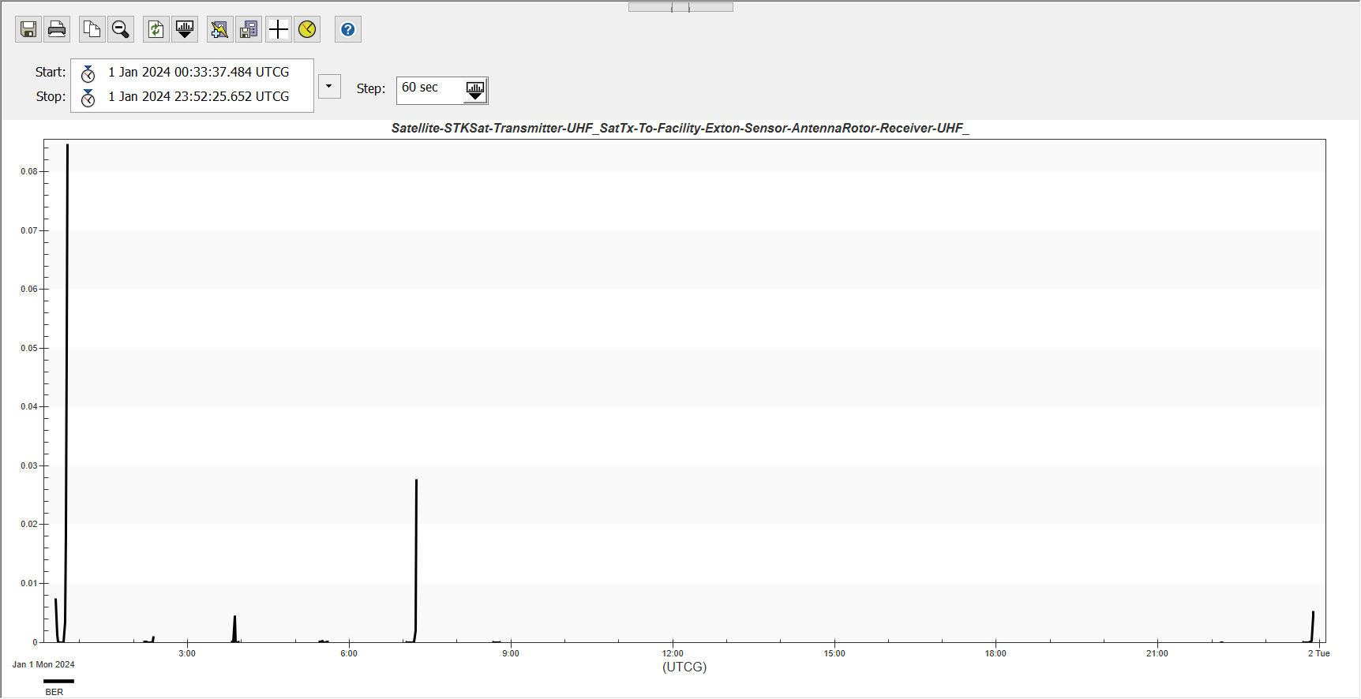Viewport: 1361px width, 699px height.
Task: Zoom out with the magnifier icon
Action: (121, 30)
